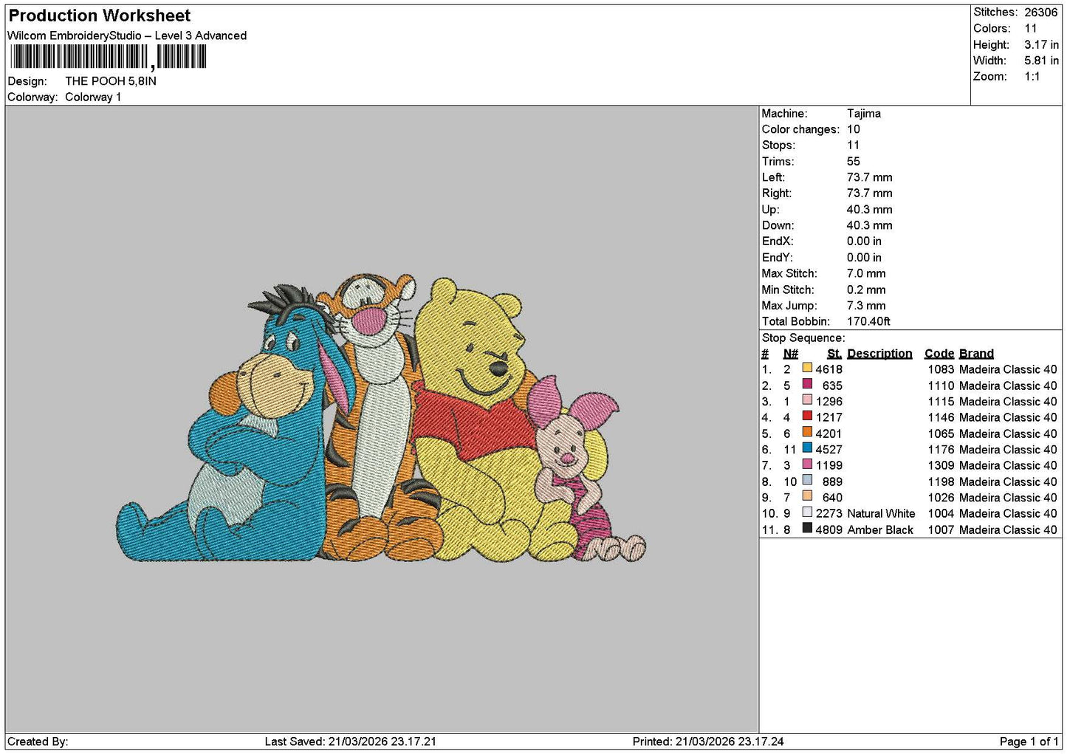Click the Amber Black swatch for thread 4809
Viewport: 1067px width, 754px height.
[807, 528]
